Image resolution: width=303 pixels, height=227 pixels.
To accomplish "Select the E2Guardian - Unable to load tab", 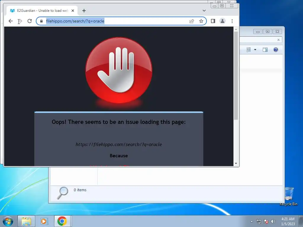I will (x=42, y=11).
